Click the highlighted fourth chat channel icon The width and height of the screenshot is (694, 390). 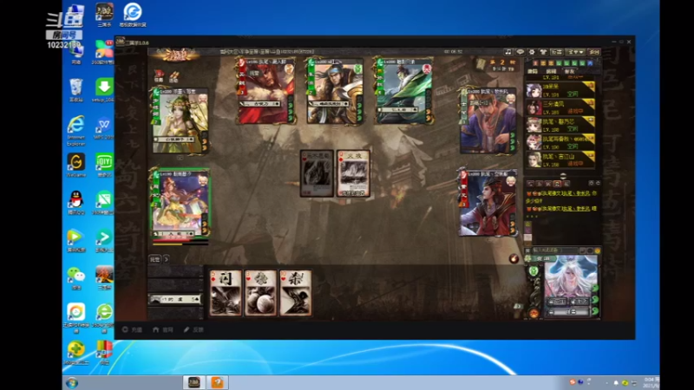[557, 183]
